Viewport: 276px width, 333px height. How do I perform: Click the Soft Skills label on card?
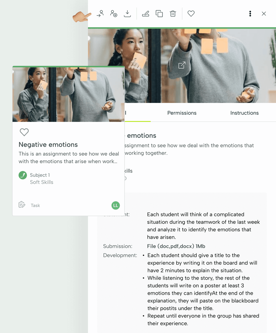coord(41,182)
